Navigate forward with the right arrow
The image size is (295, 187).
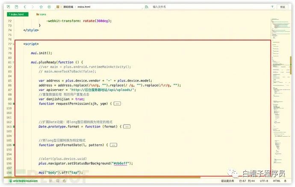click(33, 7)
